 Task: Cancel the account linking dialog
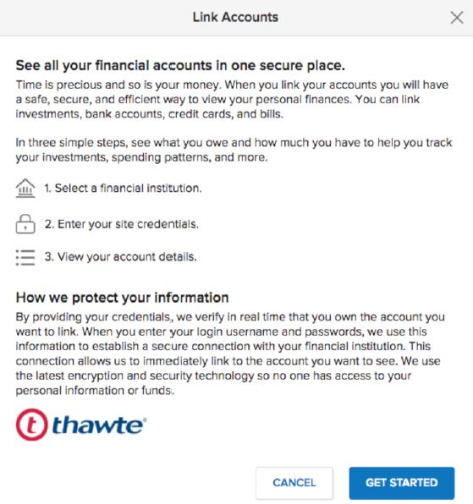294,483
